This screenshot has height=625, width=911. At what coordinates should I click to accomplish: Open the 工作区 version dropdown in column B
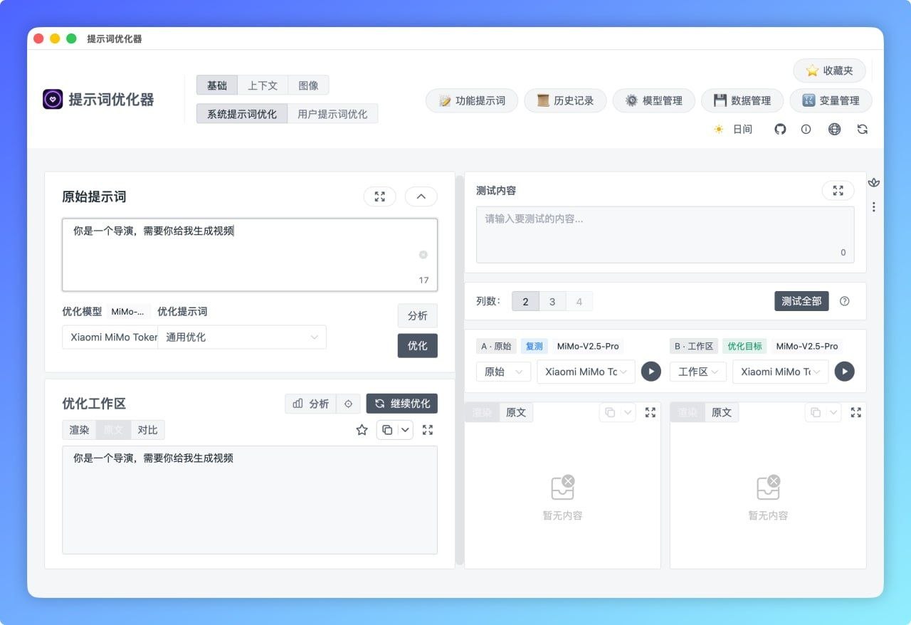pyautogui.click(x=698, y=372)
